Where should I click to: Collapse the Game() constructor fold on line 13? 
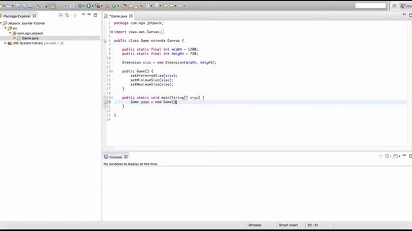click(112, 71)
